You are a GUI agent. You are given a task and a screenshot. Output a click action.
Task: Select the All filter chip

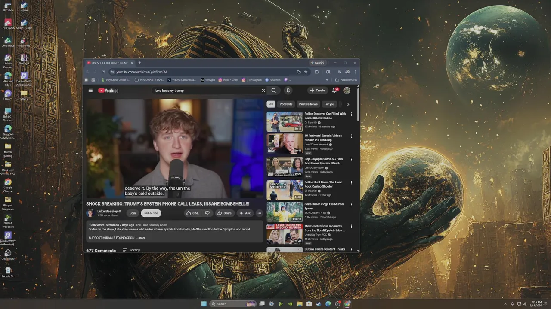point(271,104)
